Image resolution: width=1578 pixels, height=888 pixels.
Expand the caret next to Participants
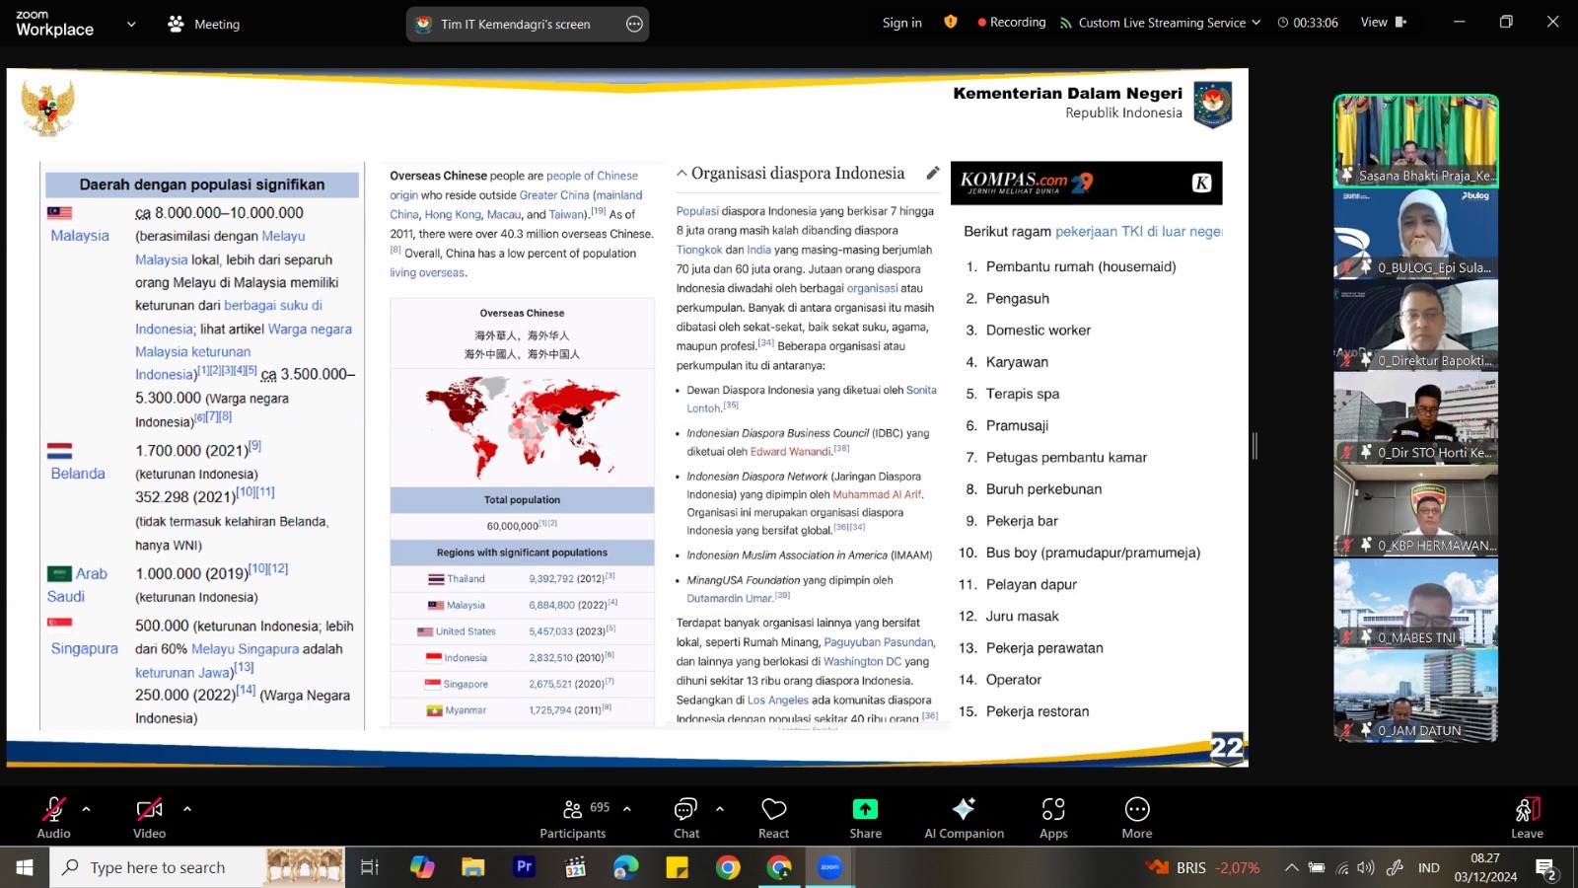coord(627,809)
